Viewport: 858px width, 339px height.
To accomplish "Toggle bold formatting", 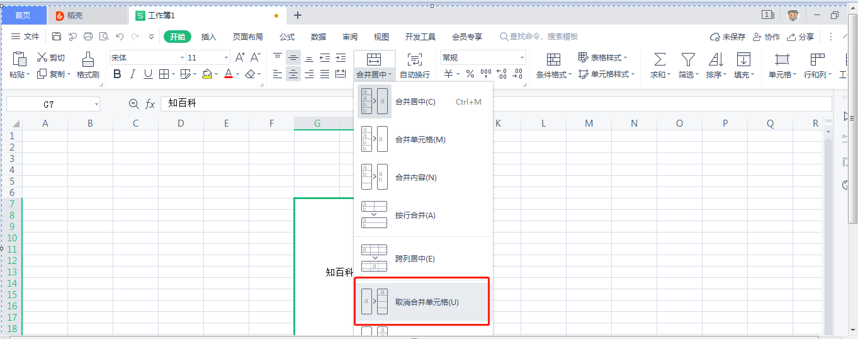I will (x=117, y=74).
